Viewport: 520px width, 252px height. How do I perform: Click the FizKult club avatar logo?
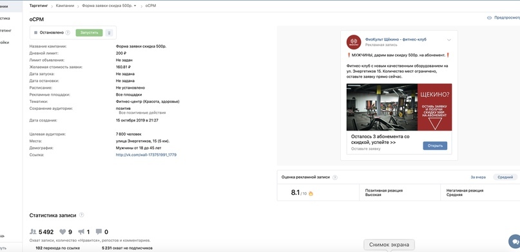pos(354,42)
